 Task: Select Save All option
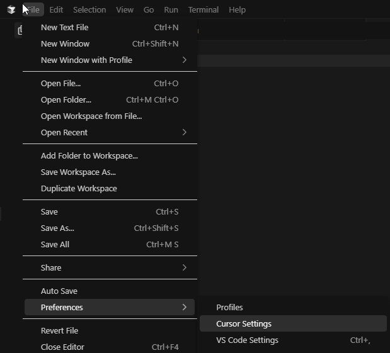[x=55, y=245]
